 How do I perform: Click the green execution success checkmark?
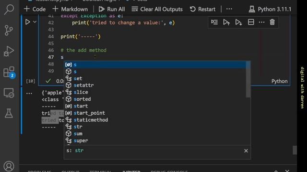(x=48, y=81)
